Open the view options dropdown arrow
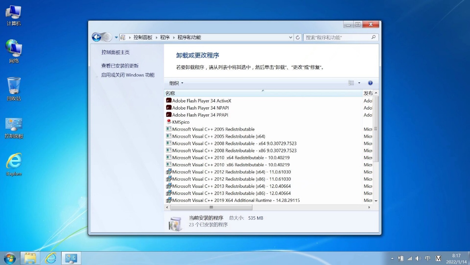470x265 pixels. pos(359,83)
